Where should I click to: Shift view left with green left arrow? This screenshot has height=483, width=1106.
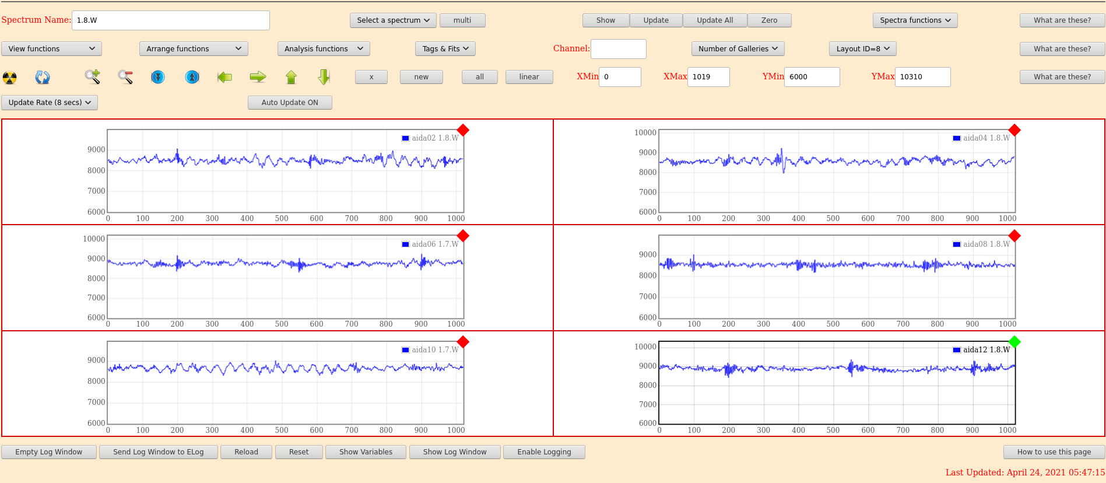[x=224, y=77]
